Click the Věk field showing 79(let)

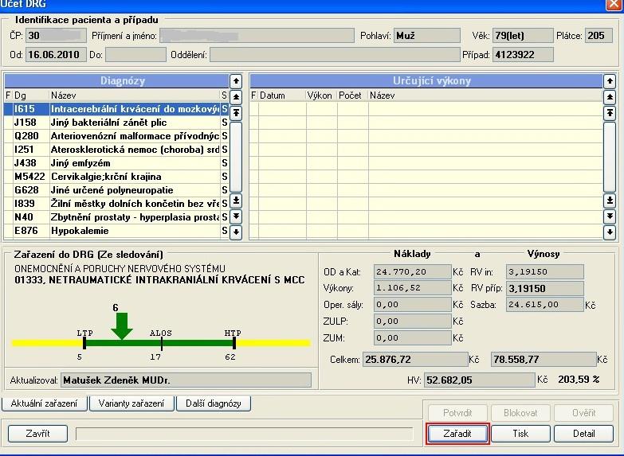[x=523, y=36]
